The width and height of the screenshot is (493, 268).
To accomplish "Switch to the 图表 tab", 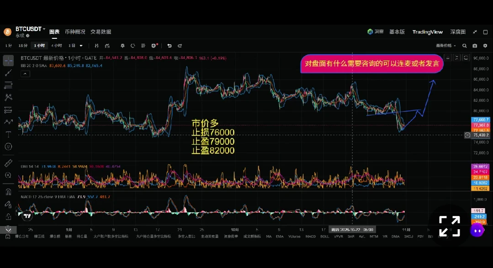I will coord(54,32).
